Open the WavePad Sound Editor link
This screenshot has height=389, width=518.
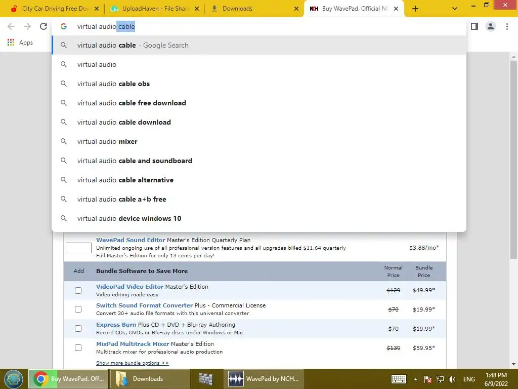(131, 240)
